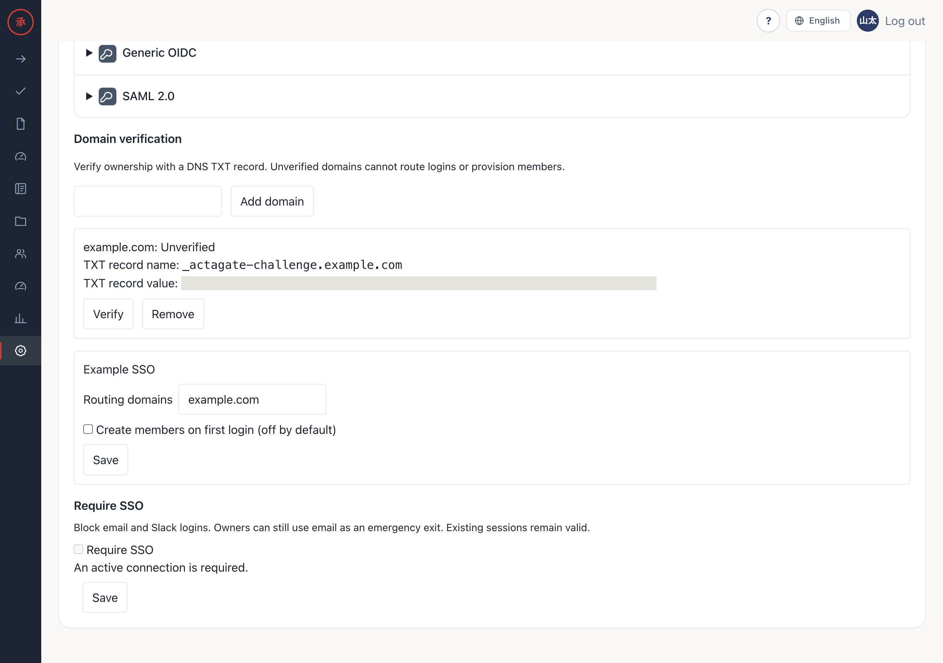943x663 pixels.
Task: Open the members icon in sidebar
Action: click(21, 253)
